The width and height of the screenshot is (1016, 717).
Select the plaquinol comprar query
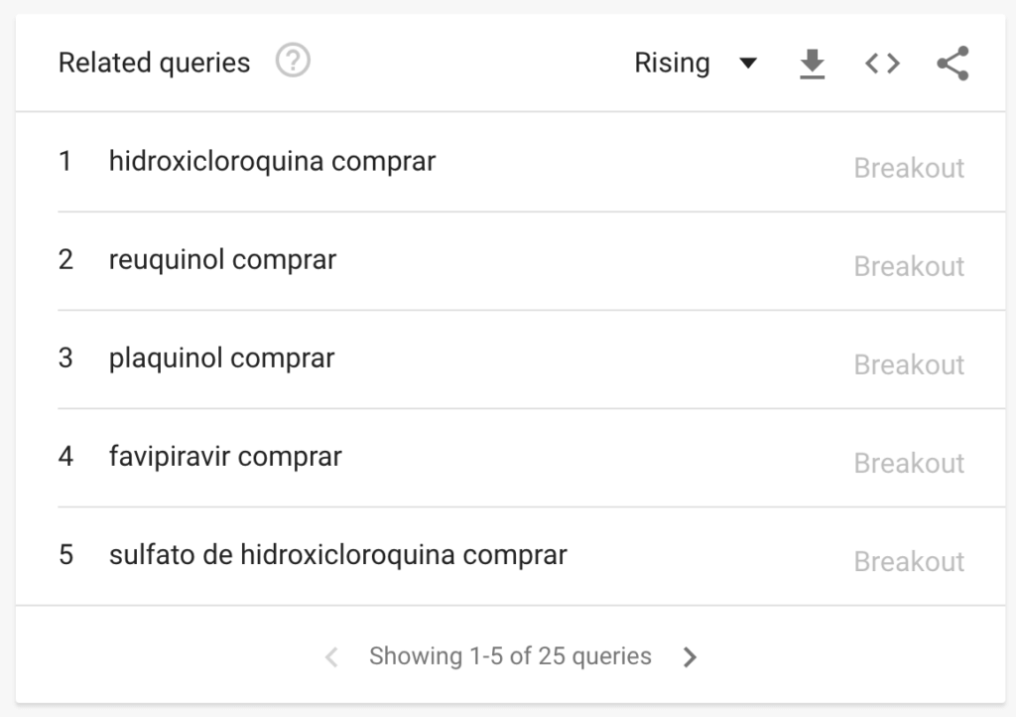(221, 358)
